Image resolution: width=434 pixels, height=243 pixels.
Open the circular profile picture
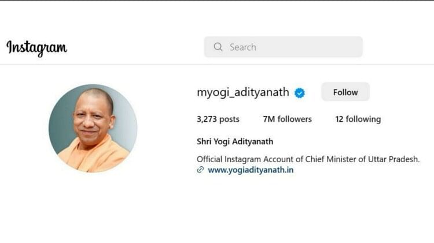point(93,128)
